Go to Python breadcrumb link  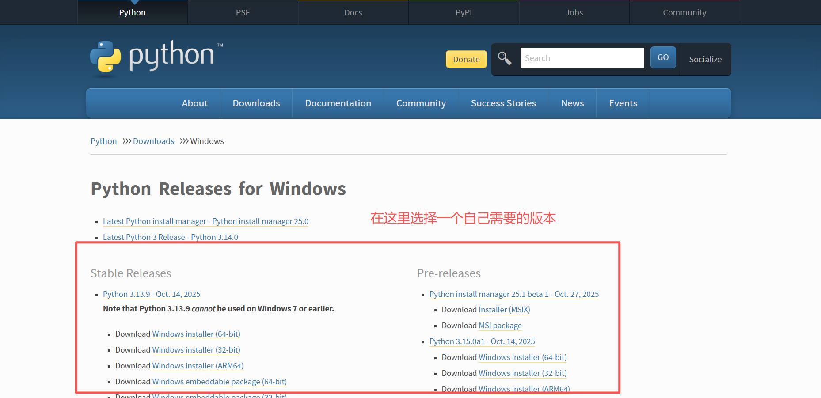pos(103,141)
